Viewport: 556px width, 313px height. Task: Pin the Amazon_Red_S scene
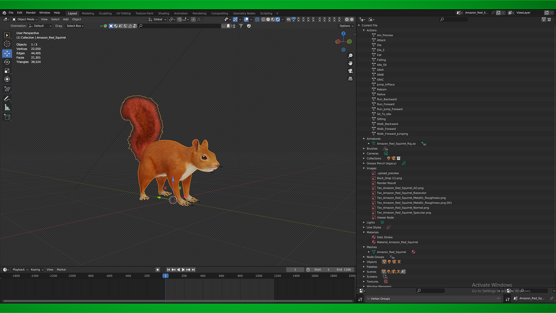coord(493,13)
